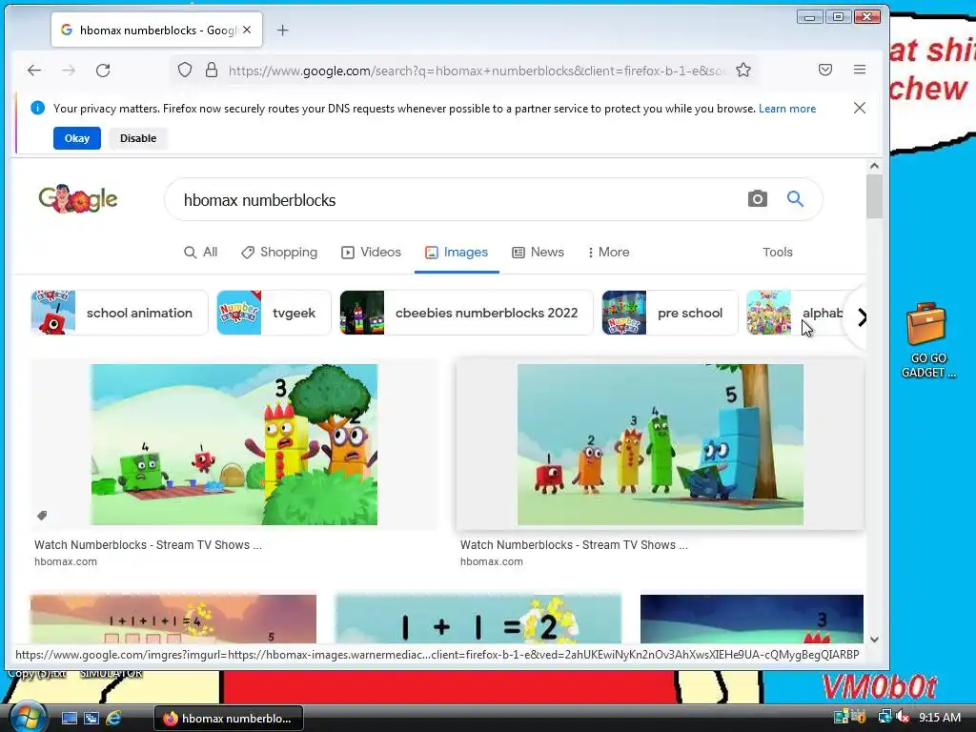Select the Firefox taskbar button

point(229,719)
